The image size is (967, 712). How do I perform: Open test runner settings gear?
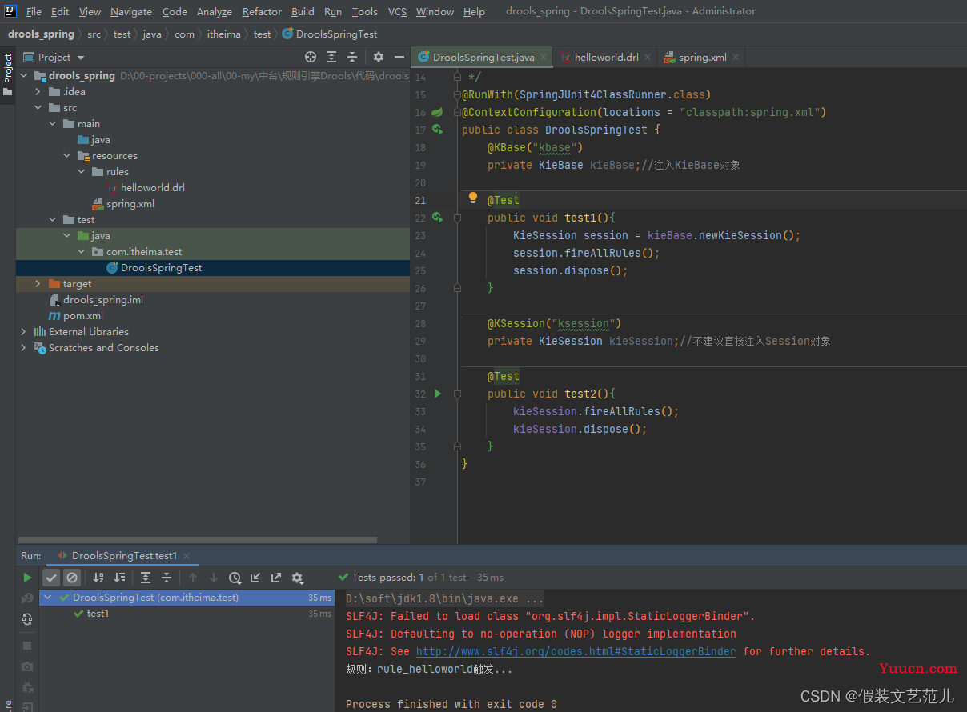click(297, 578)
